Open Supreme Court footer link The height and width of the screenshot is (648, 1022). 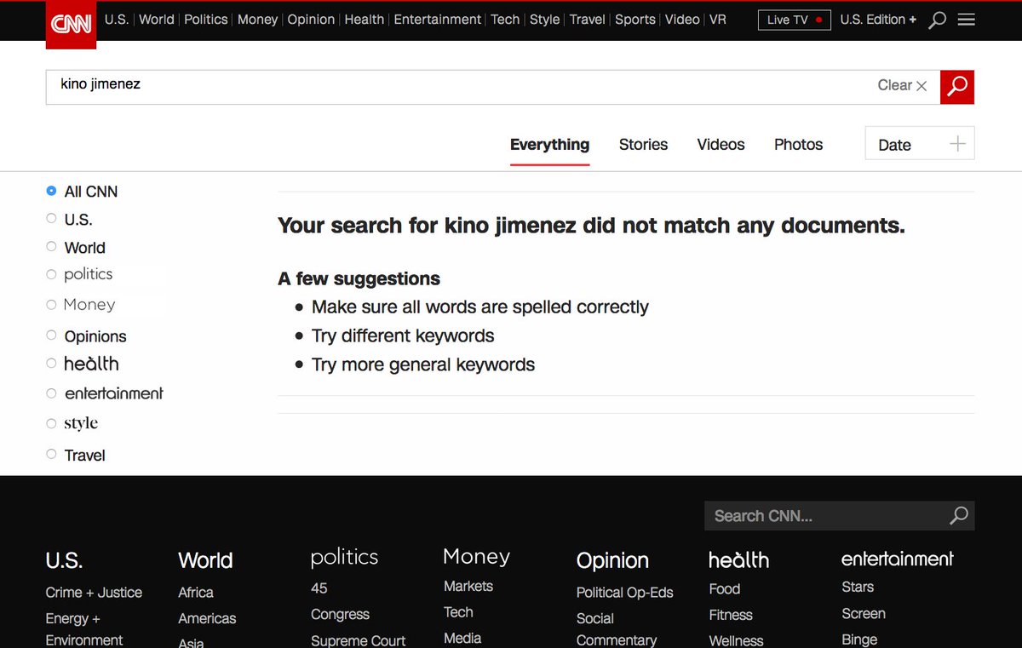pos(358,640)
